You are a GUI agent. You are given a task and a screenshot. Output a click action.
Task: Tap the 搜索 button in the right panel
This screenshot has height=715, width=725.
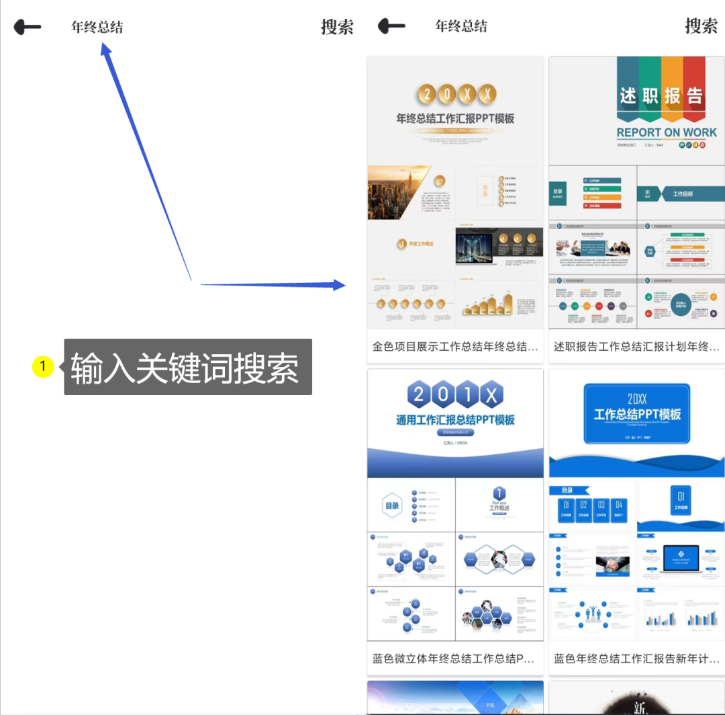click(701, 26)
